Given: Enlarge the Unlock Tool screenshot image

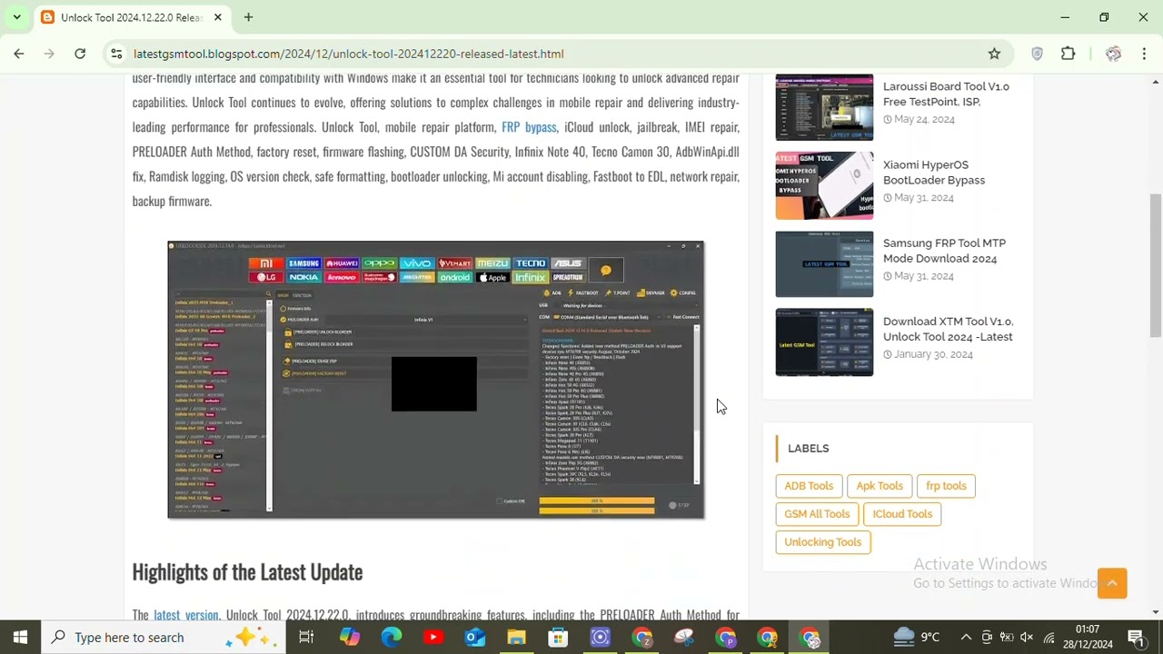Looking at the screenshot, I should point(436,380).
